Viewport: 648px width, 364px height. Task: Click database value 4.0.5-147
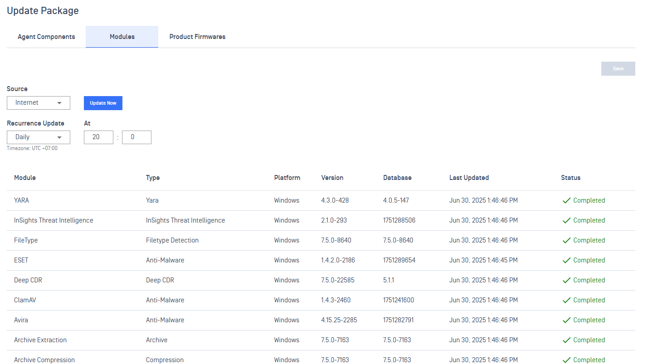[396, 200]
